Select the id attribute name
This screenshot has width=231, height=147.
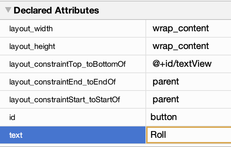[12, 117]
